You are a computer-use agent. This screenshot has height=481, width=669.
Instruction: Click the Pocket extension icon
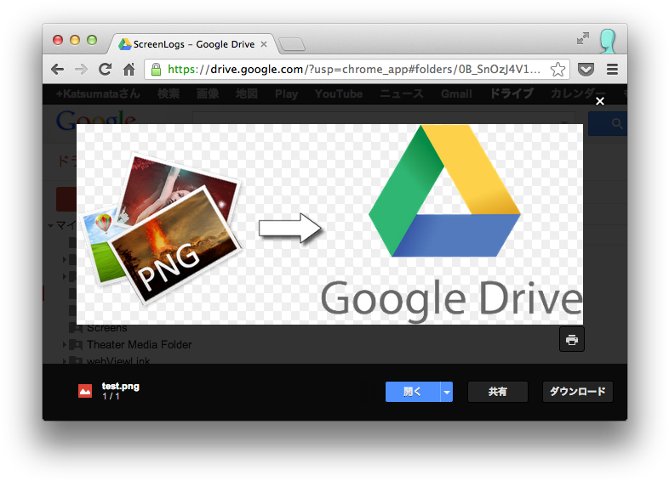[x=586, y=70]
